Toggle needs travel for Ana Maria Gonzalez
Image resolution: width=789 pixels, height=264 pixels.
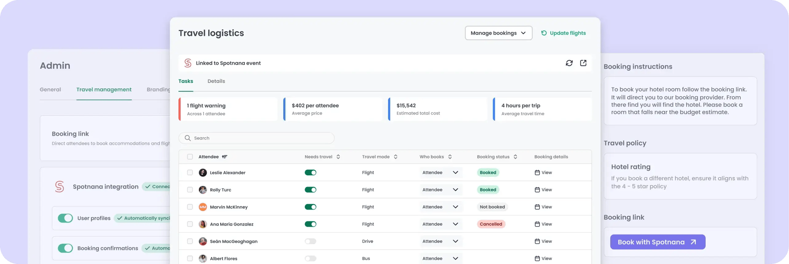tap(310, 224)
